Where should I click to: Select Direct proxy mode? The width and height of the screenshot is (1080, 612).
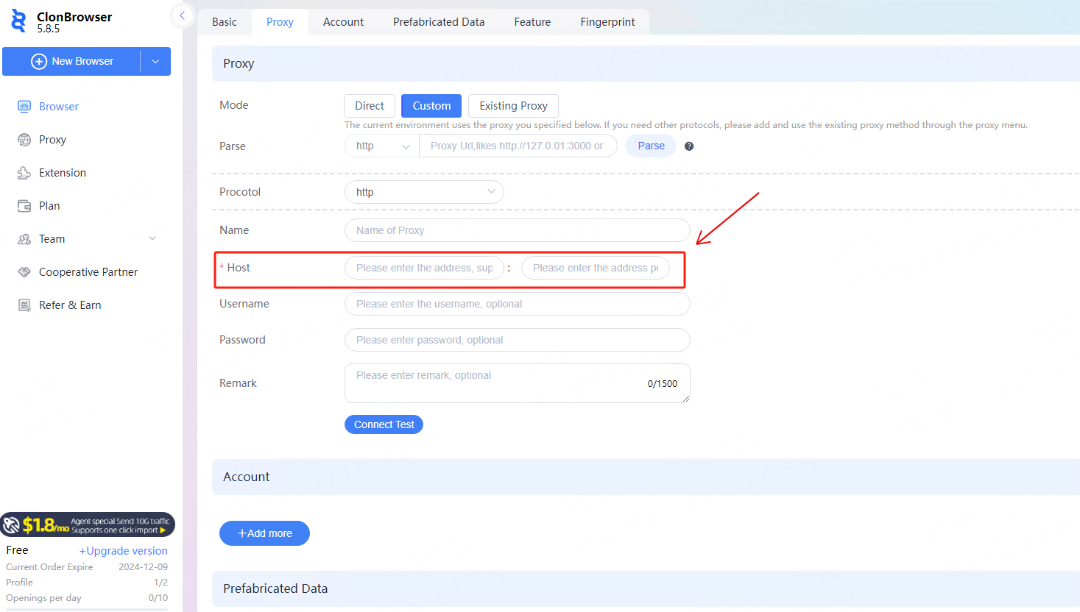pyautogui.click(x=370, y=106)
